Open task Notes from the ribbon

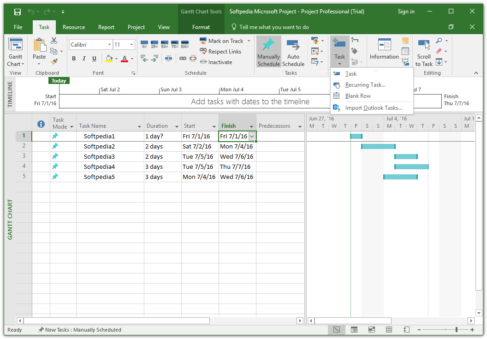405,41
